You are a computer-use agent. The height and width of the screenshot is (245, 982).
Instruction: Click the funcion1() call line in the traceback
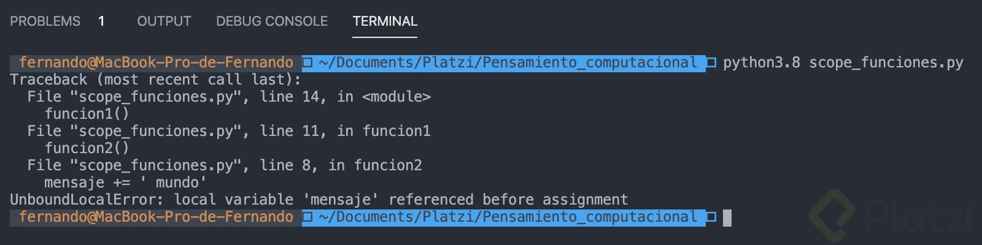(87, 114)
